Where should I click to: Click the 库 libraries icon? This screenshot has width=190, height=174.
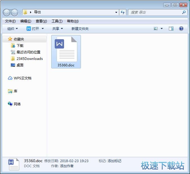[x=10, y=91]
